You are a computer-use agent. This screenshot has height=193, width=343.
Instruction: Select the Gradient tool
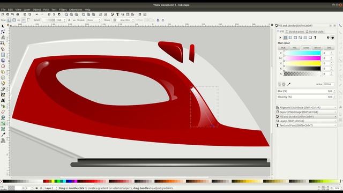point(3,123)
